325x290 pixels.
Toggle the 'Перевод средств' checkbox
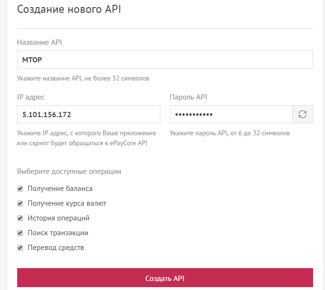point(20,248)
